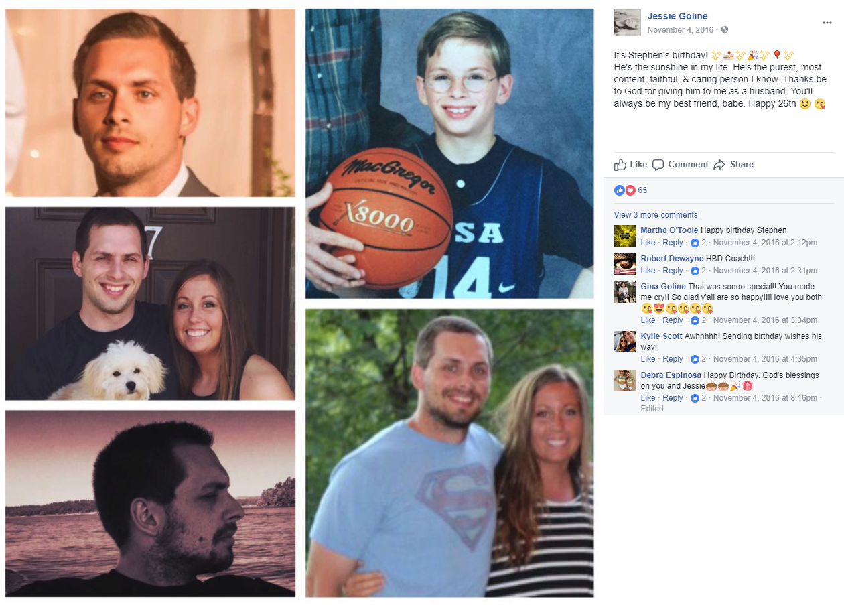
Task: Open the white dog couple photo
Action: click(x=150, y=304)
